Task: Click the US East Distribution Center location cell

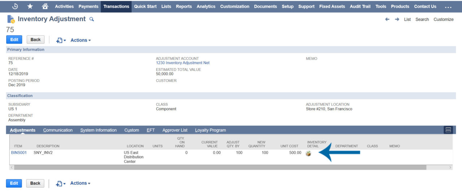Action: click(134, 157)
